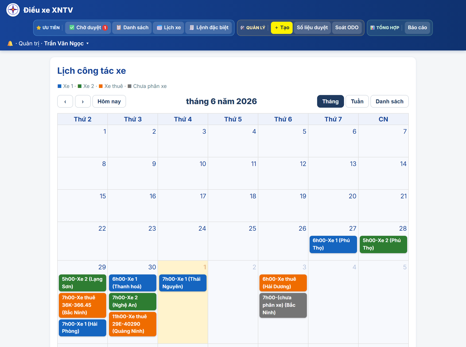Open 7h00-(chưa phân xe) (Bắc Ninh) event
Screen dimensions: 466x347
[x=283, y=305]
